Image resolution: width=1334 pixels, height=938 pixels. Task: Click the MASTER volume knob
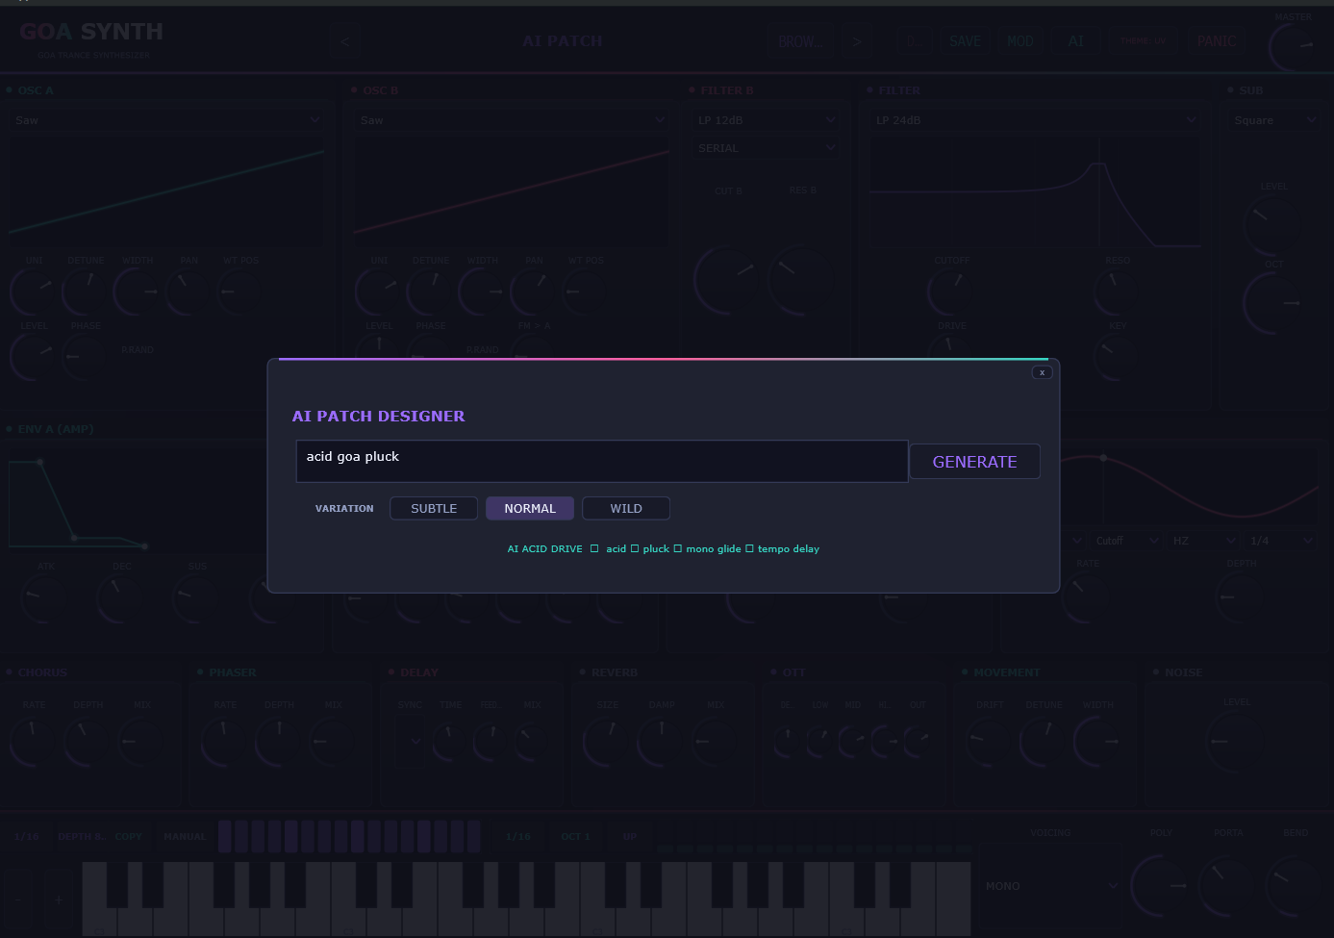point(1293,46)
